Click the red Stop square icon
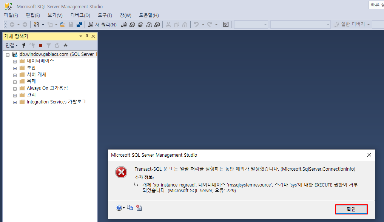 pyautogui.click(x=40, y=45)
